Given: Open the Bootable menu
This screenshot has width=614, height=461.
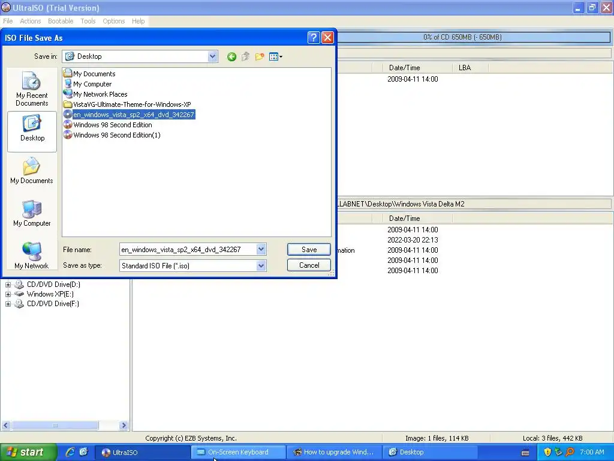Looking at the screenshot, I should 61,21.
